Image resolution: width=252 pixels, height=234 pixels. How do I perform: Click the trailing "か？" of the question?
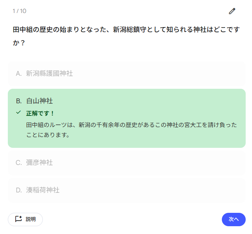coord(19,43)
